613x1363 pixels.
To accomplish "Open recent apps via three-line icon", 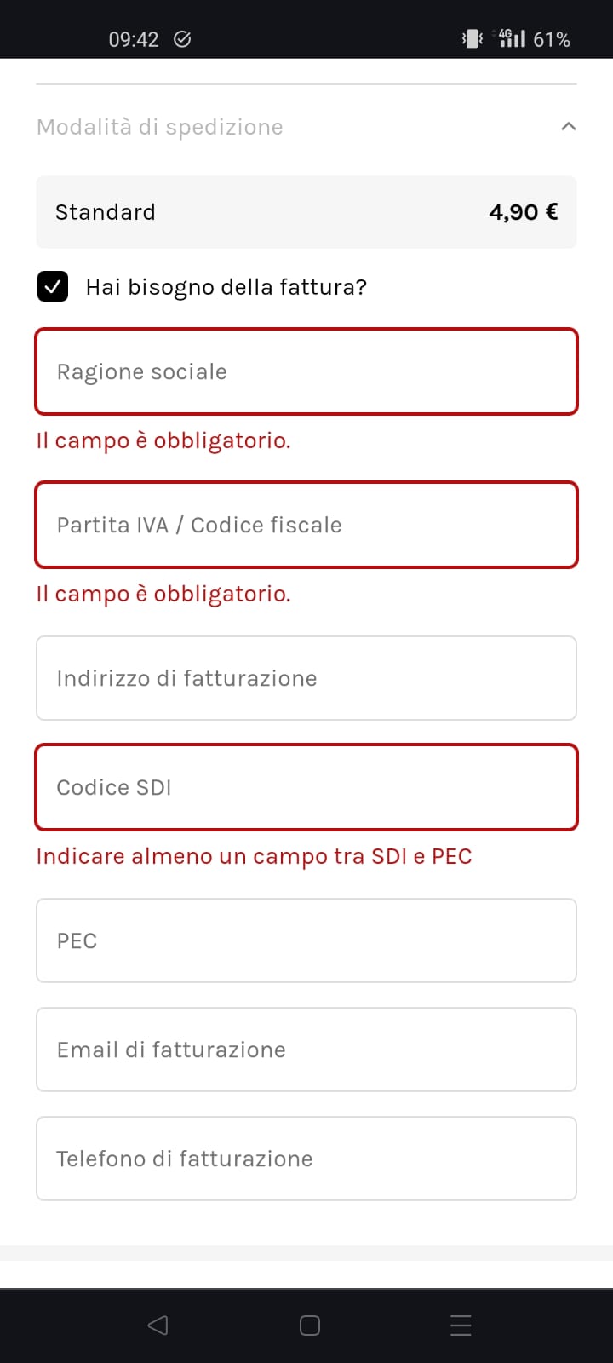I will [461, 1325].
